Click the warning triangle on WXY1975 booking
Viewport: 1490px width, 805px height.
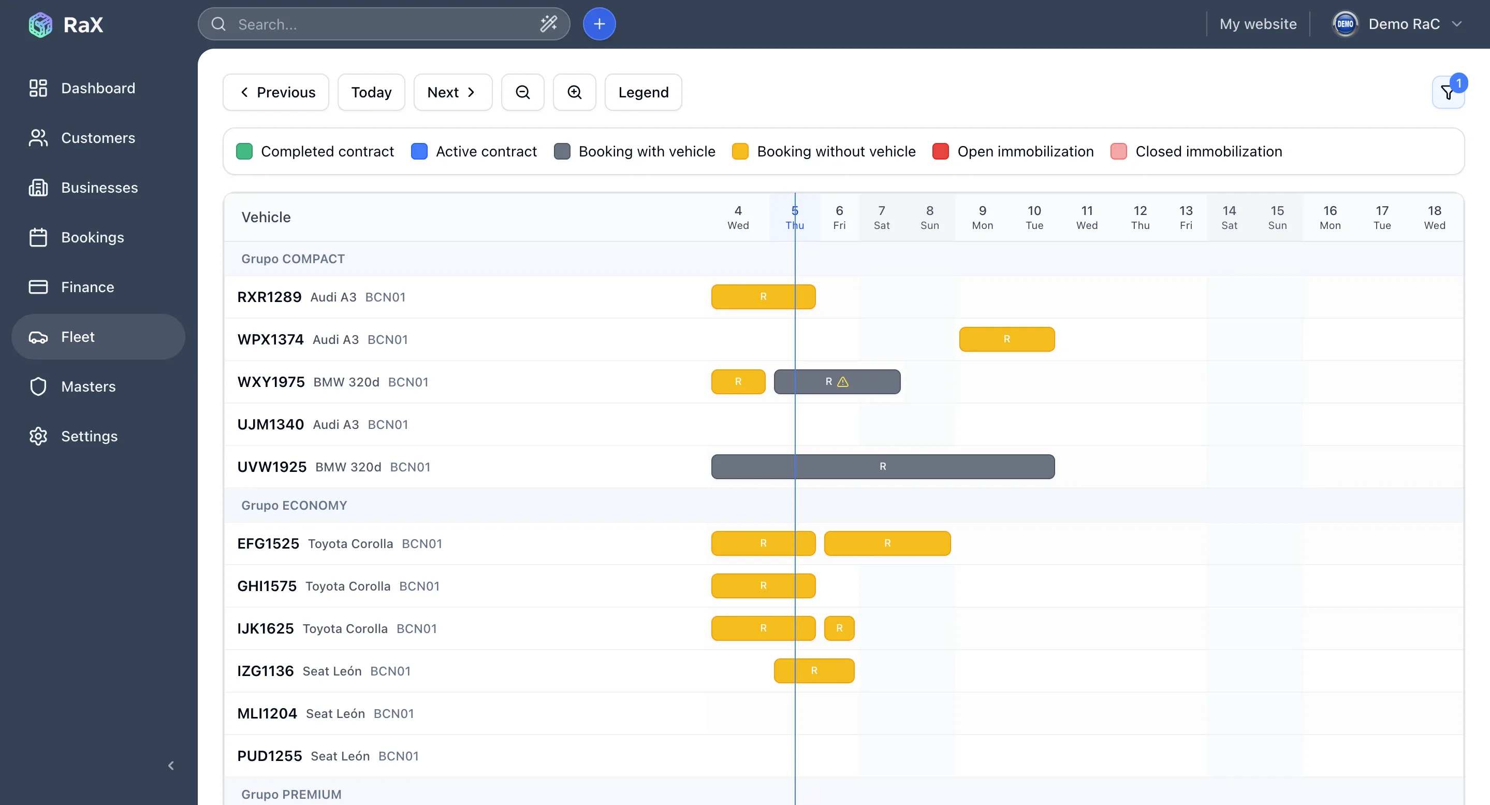click(843, 382)
